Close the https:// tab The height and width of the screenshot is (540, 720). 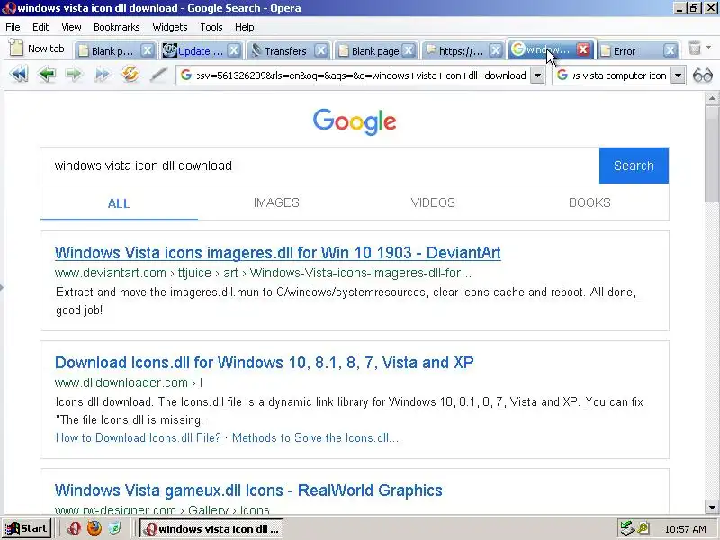pyautogui.click(x=495, y=50)
